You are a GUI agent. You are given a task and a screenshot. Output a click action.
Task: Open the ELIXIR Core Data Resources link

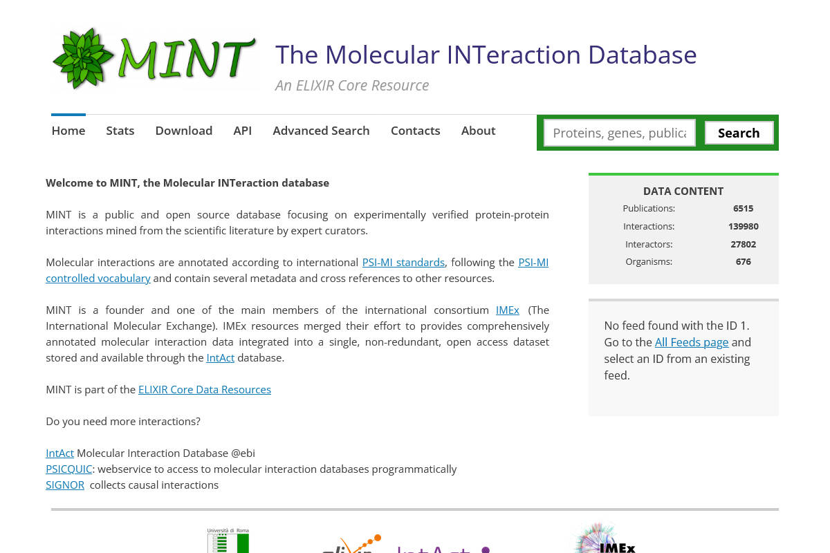[205, 389]
